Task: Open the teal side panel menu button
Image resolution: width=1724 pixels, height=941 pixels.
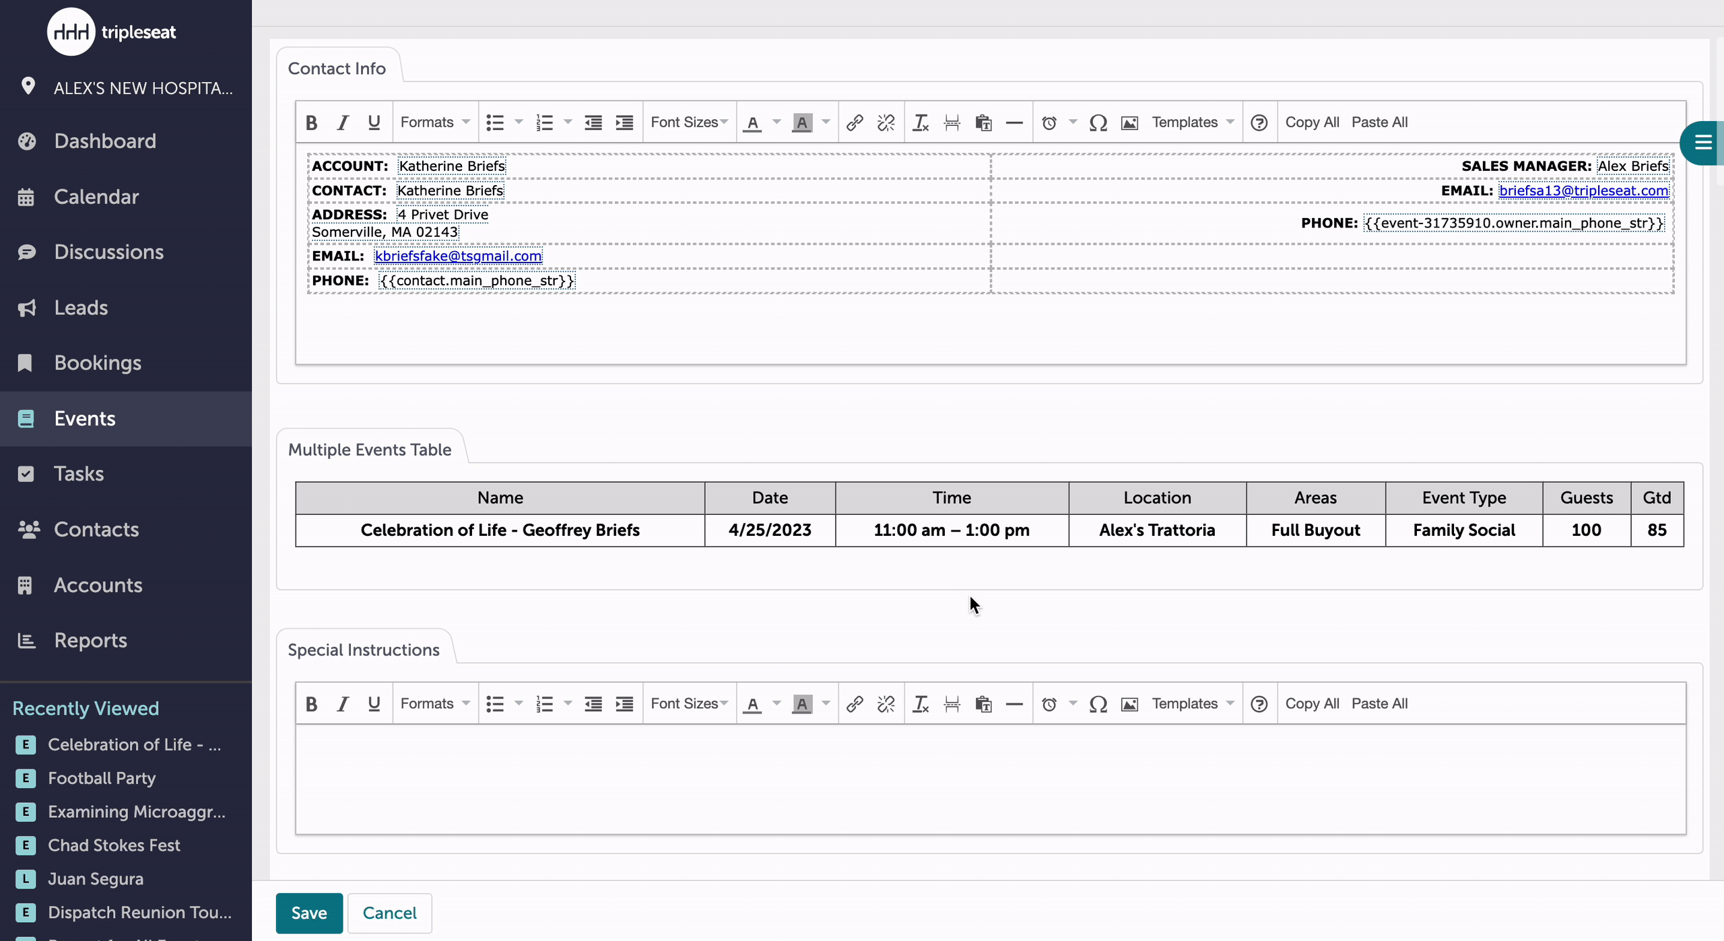Action: tap(1702, 143)
